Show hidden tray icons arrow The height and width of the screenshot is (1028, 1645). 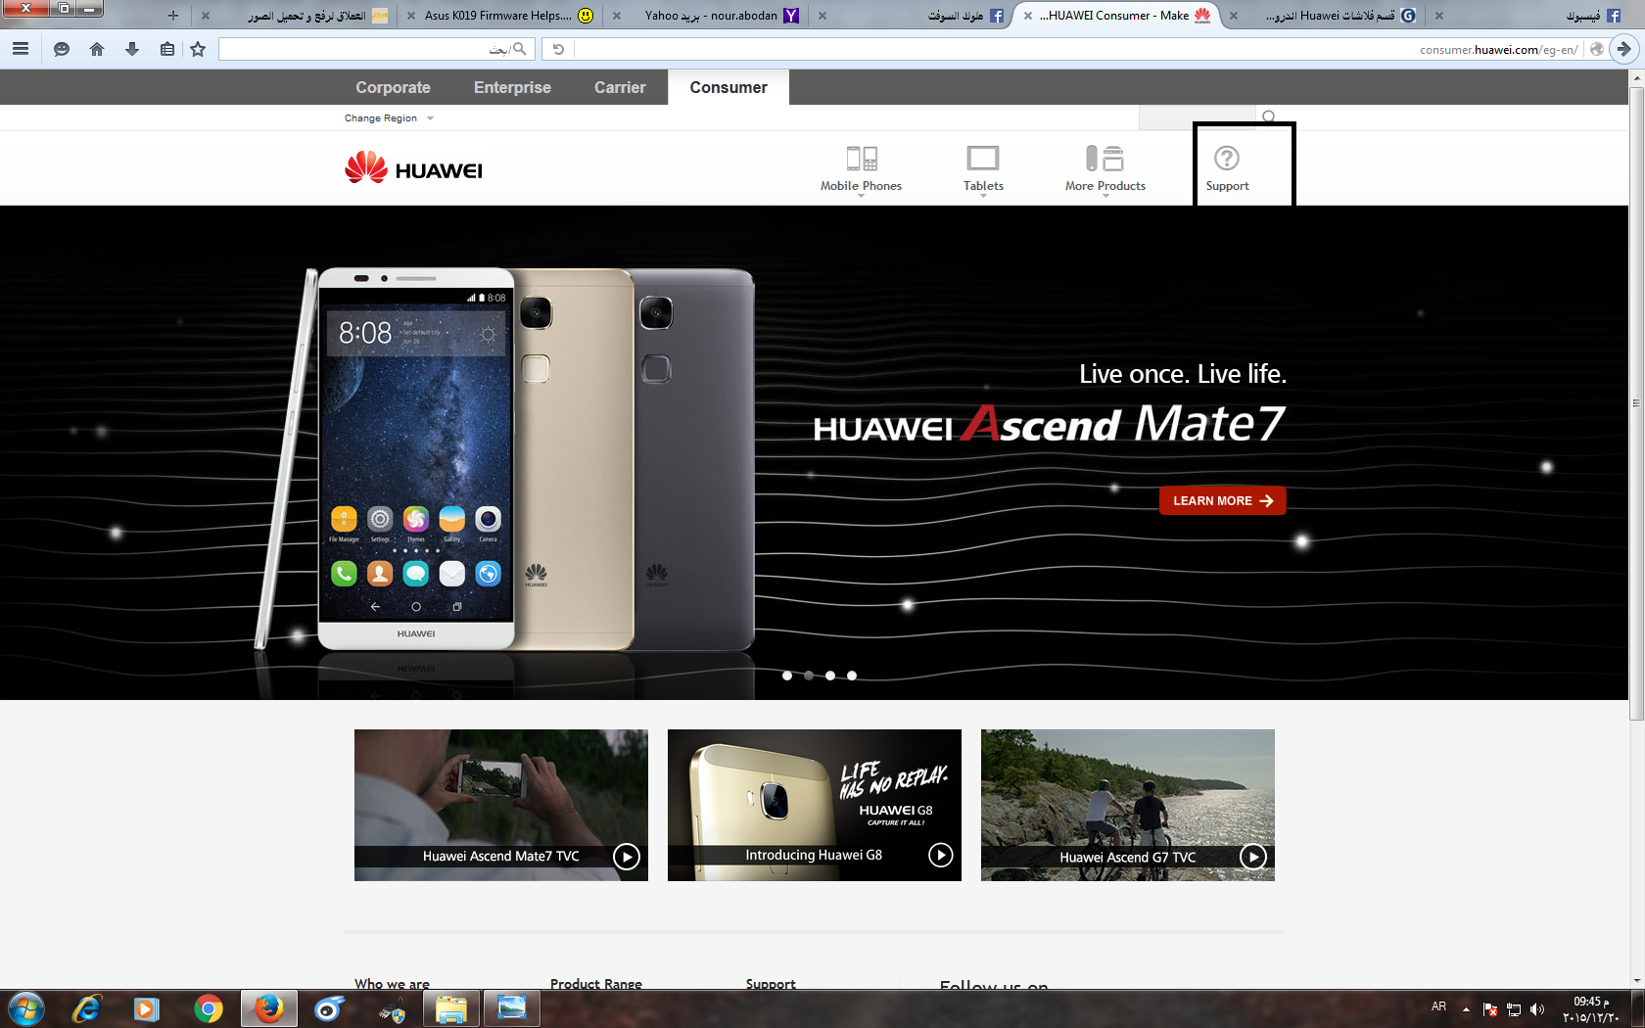pyautogui.click(x=1466, y=1009)
